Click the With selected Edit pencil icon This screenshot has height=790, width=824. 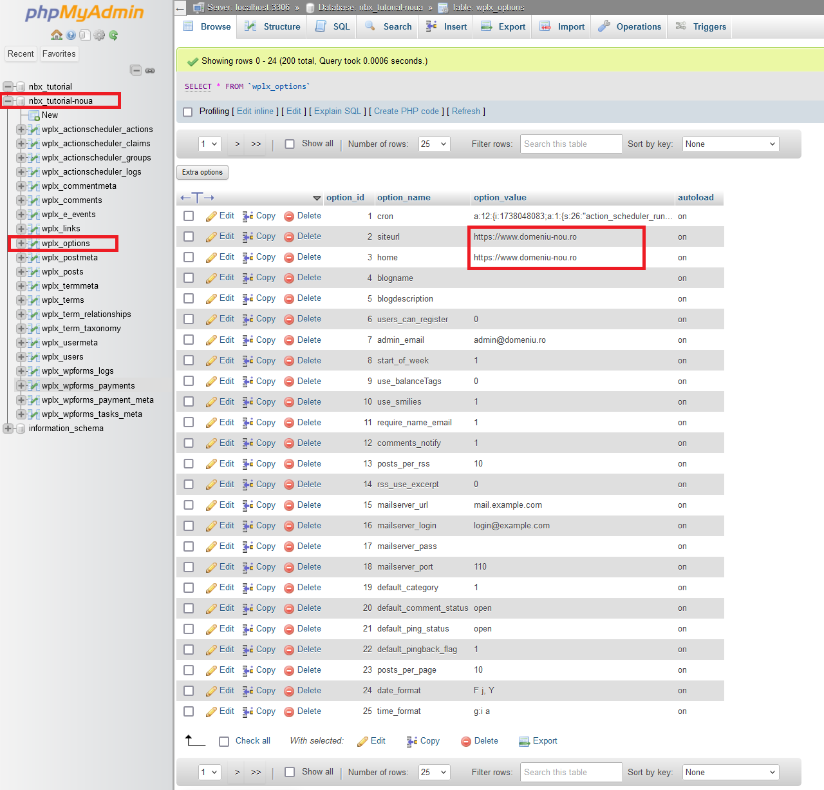tap(362, 742)
